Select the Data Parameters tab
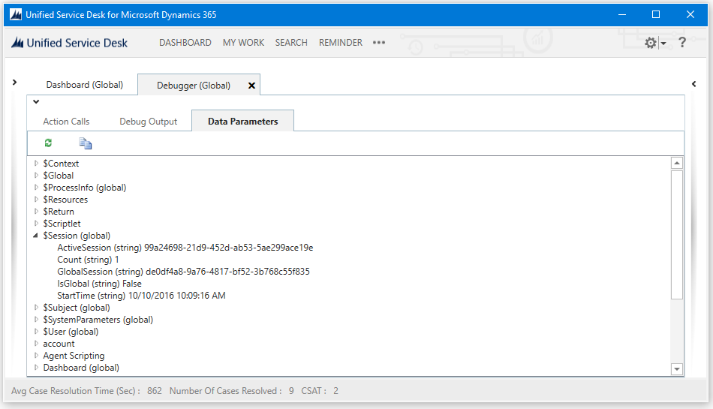 (x=243, y=122)
